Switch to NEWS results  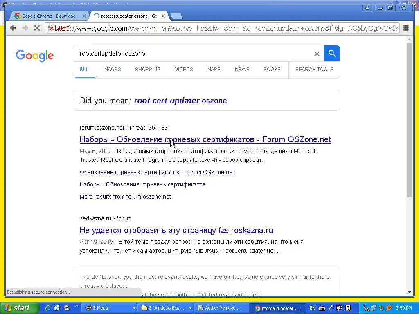click(242, 70)
